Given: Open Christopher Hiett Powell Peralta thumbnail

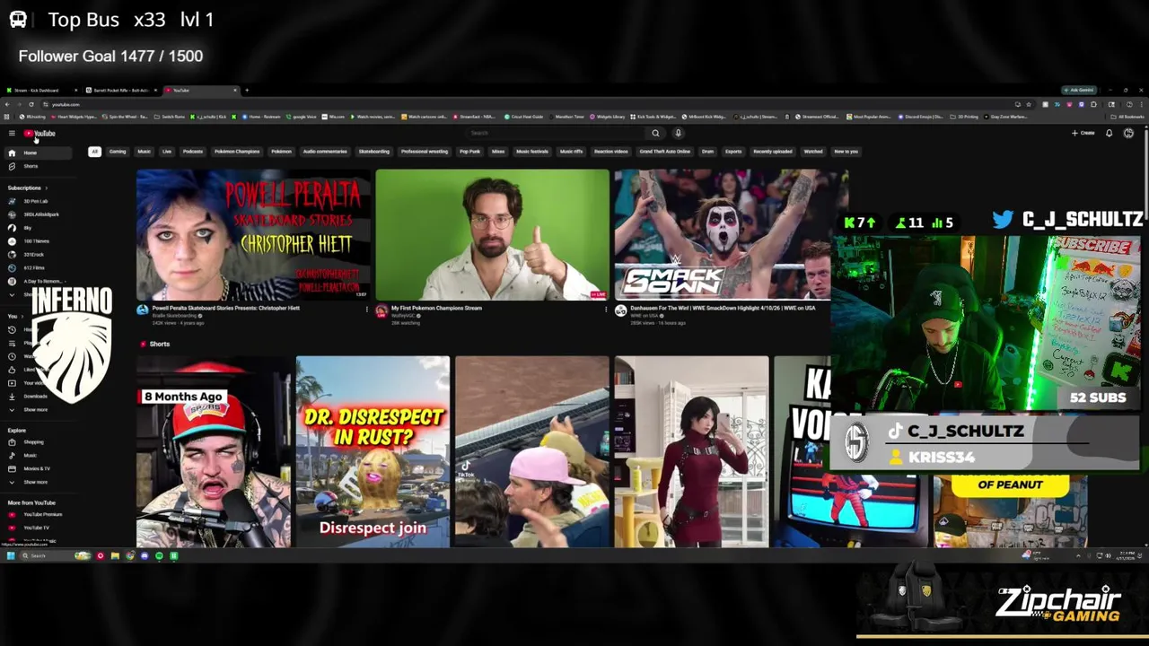Looking at the screenshot, I should pos(253,234).
